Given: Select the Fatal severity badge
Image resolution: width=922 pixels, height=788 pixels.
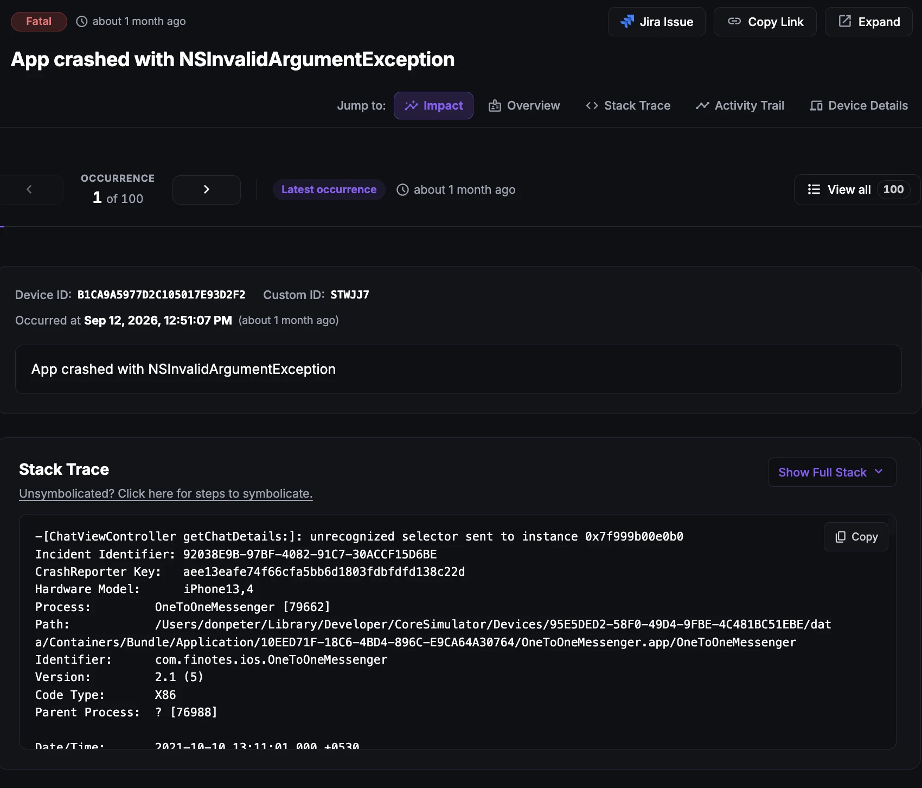Looking at the screenshot, I should pos(39,22).
